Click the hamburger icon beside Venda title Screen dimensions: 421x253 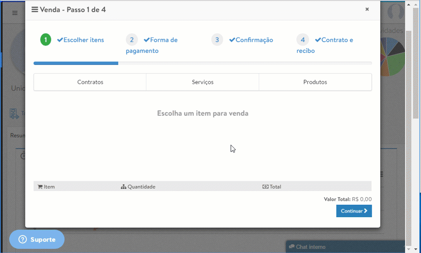click(x=35, y=9)
